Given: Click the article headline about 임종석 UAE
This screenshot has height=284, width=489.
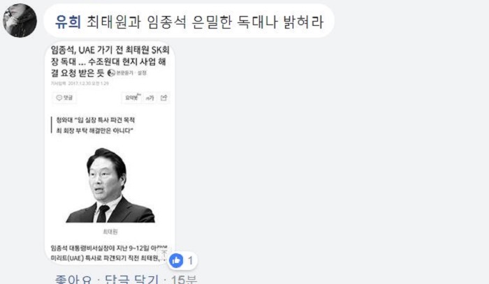Looking at the screenshot, I should tap(110, 61).
